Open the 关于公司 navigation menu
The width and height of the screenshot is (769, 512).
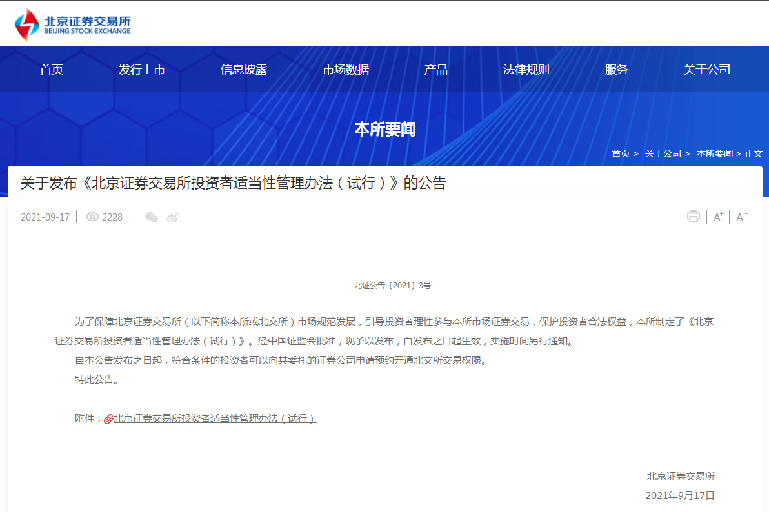(706, 70)
